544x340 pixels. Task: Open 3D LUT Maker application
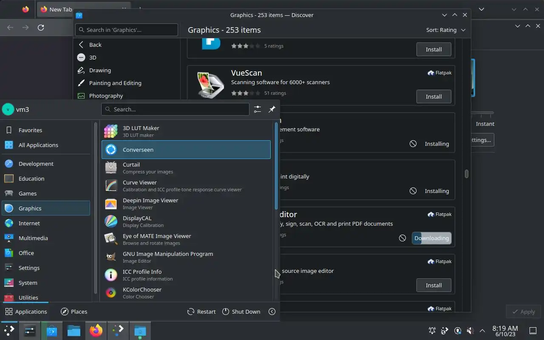186,131
